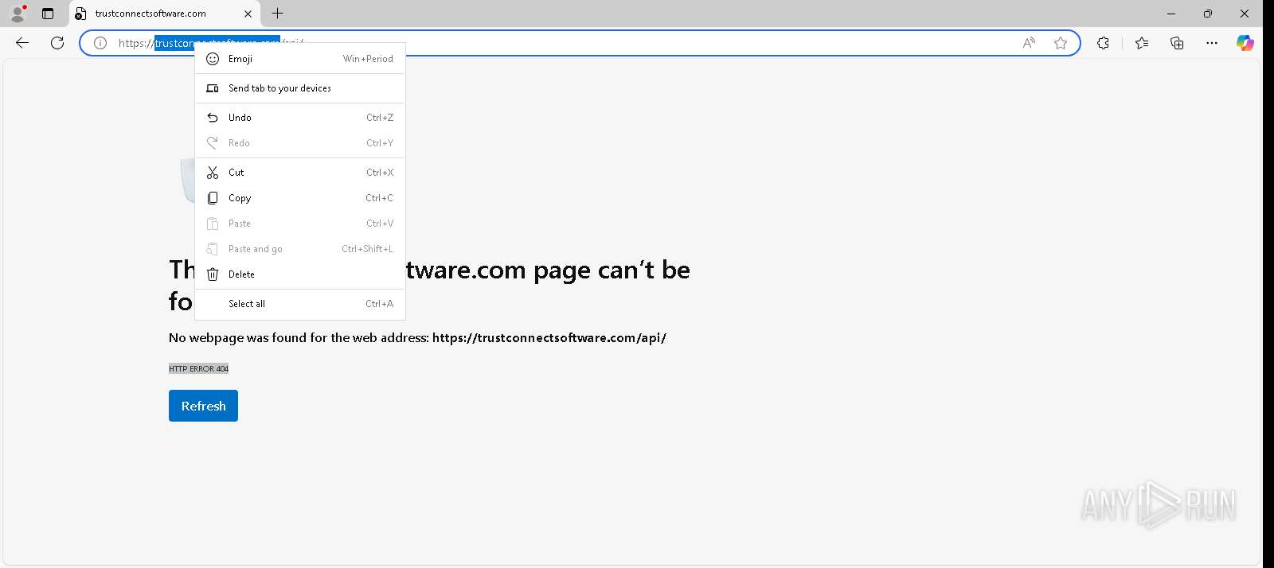1274x568 pixels.
Task: Select Undo in the context menu
Action: pos(300,118)
